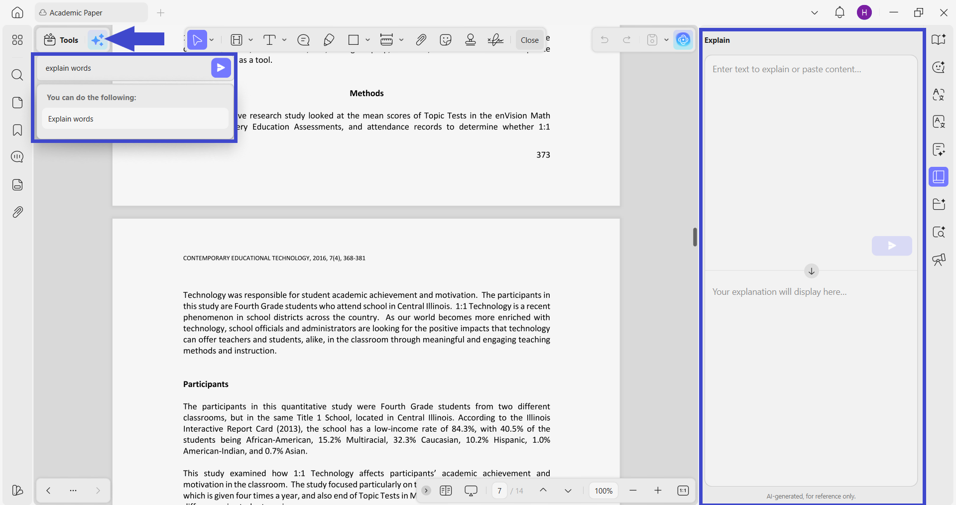Toggle the AI assistant panel button
956x505 pixels.
pos(683,40)
